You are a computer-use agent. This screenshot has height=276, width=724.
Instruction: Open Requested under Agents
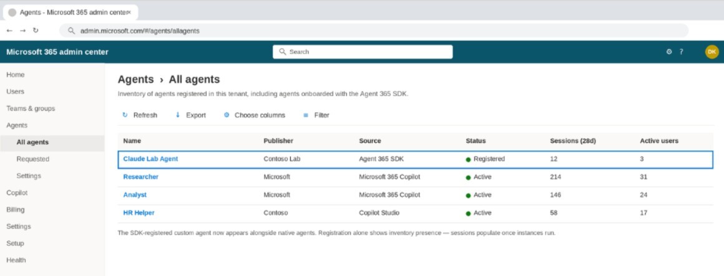click(33, 159)
